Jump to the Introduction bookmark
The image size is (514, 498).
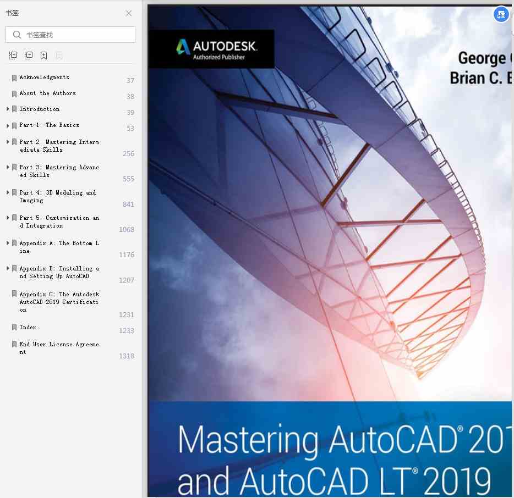click(x=39, y=109)
